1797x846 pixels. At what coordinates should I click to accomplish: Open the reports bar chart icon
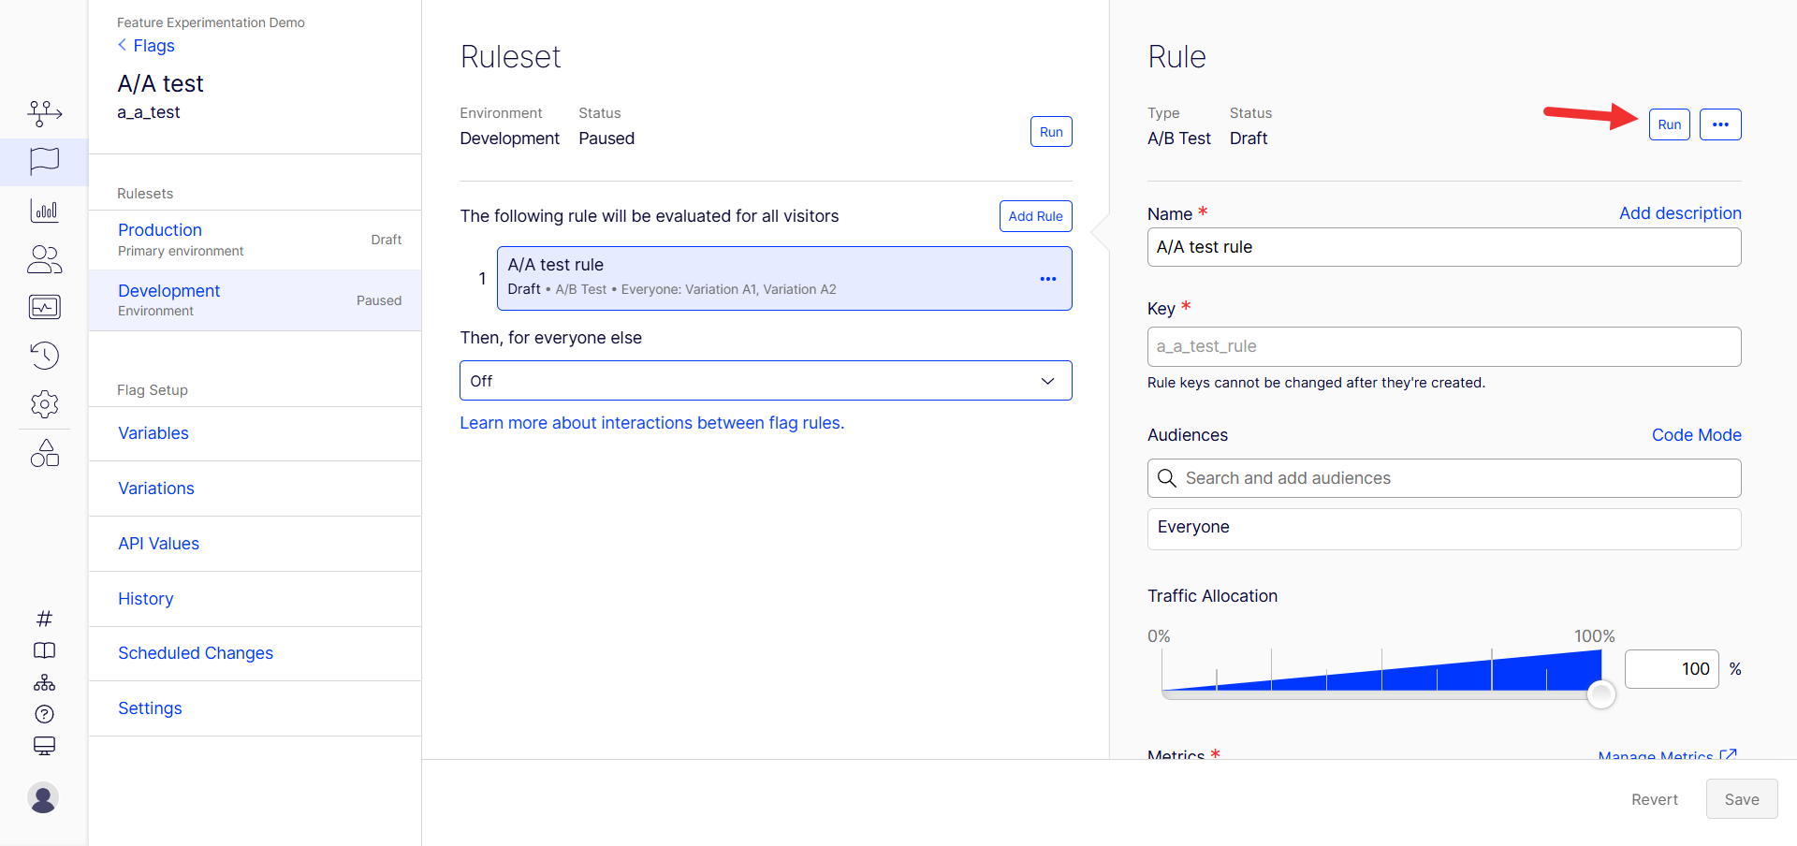click(44, 210)
